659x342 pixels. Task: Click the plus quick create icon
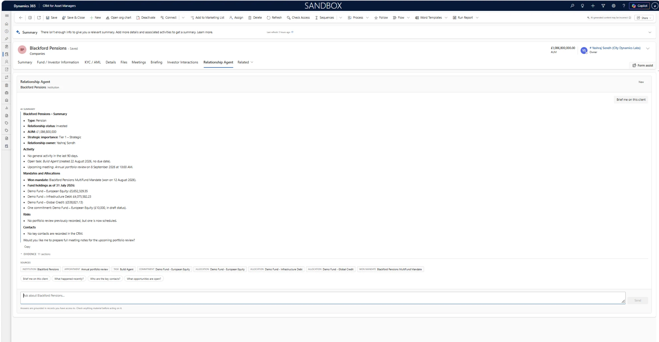[x=593, y=6]
